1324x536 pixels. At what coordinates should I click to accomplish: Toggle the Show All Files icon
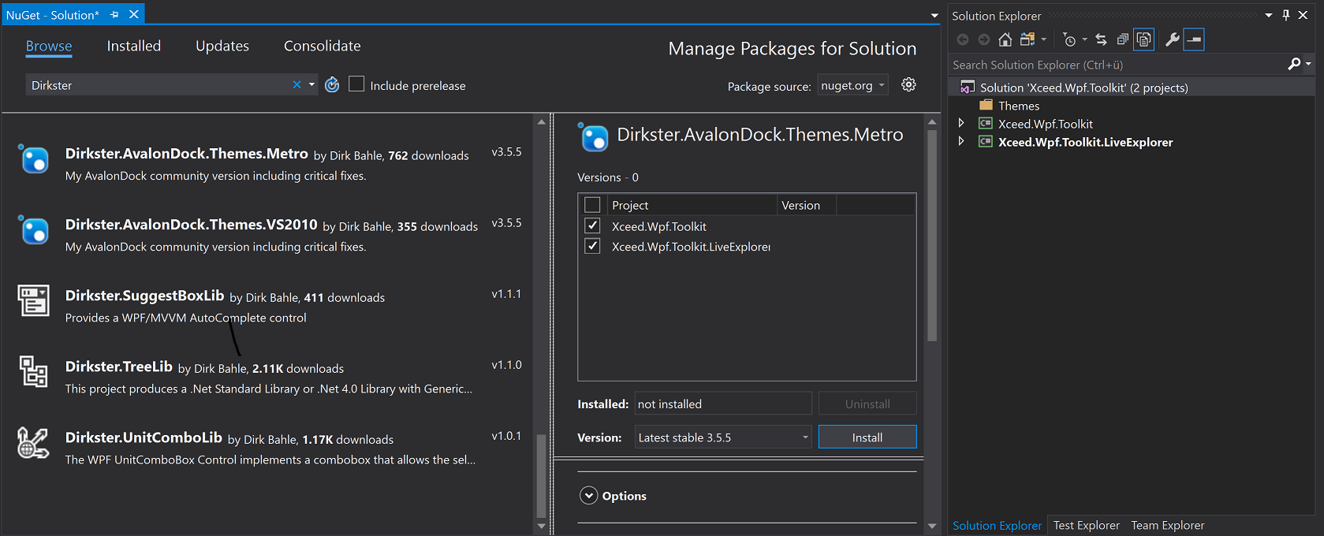[x=1143, y=39]
